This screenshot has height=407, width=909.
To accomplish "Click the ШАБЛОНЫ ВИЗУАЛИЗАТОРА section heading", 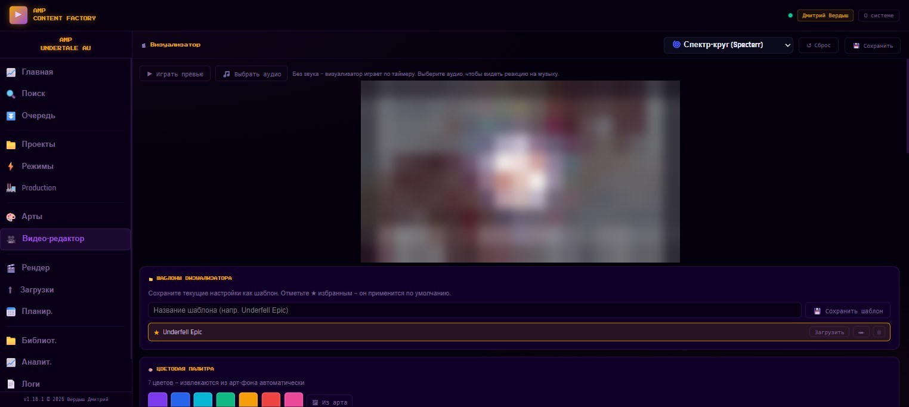I will point(194,279).
